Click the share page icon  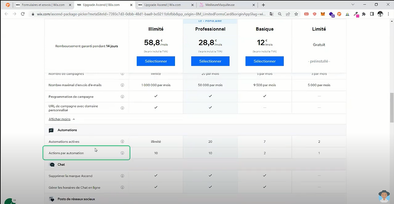click(288, 14)
